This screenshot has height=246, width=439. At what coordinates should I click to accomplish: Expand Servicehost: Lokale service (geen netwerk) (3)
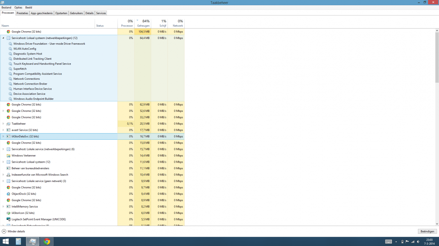pos(3,181)
